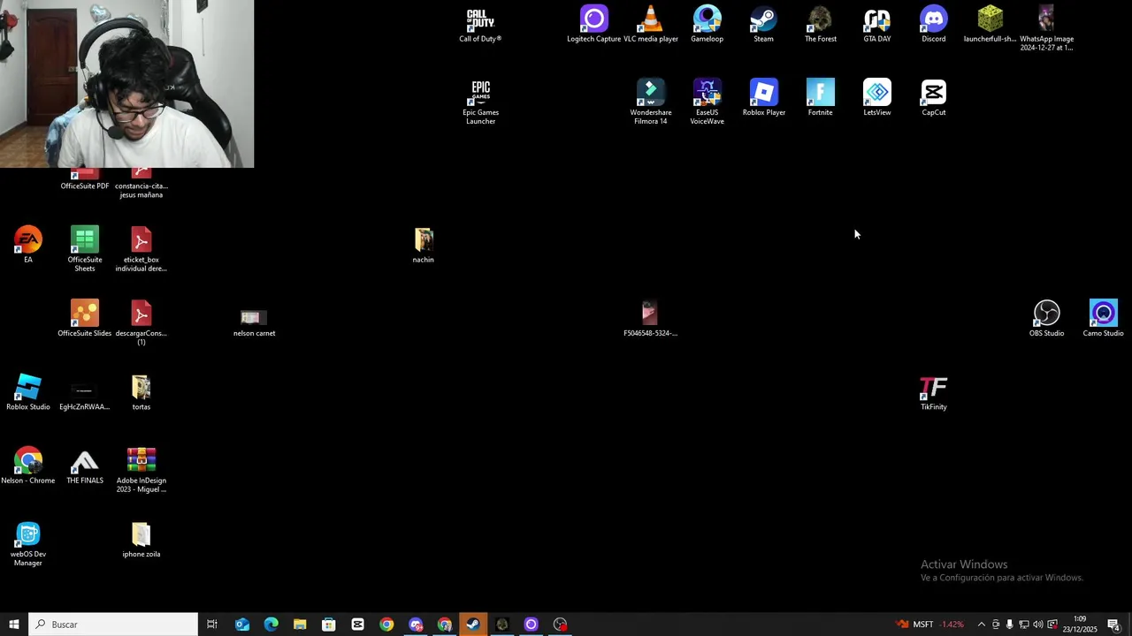1132x636 pixels.
Task: Launch the Roblox Studio desktop shortcut
Action: pos(28,392)
